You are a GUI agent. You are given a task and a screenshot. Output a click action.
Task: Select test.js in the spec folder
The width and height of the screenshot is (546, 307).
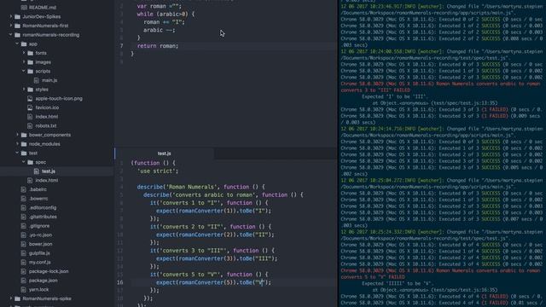49,171
